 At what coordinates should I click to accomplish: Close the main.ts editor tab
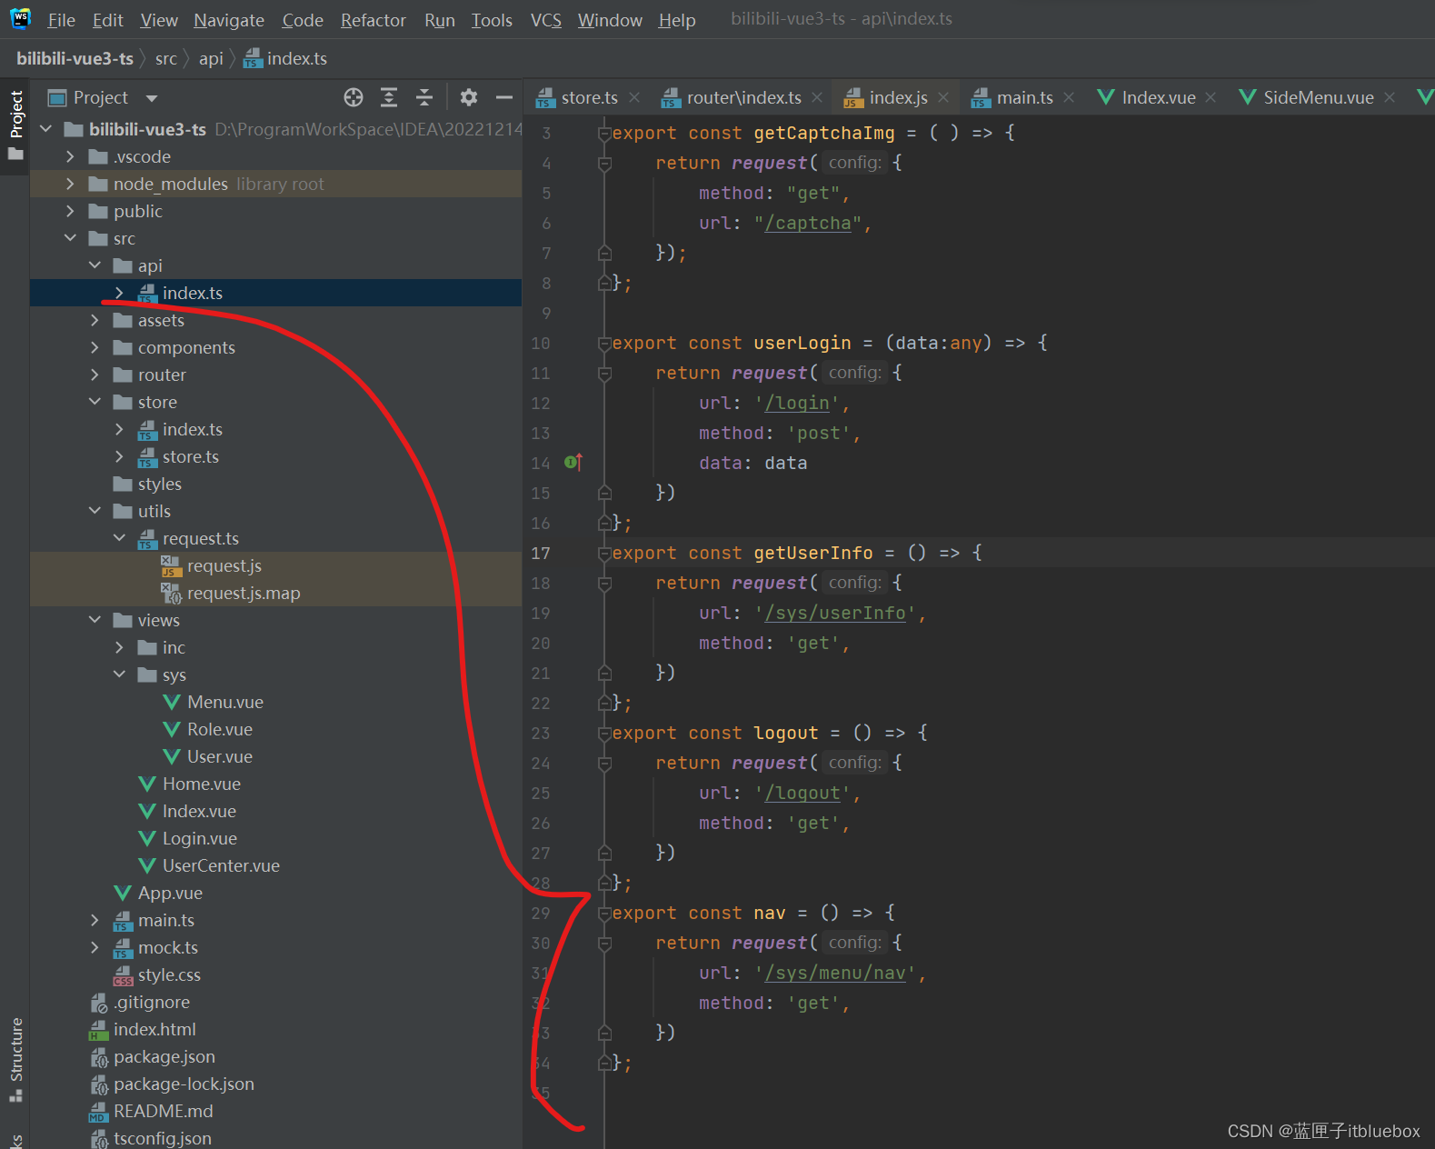point(1069,97)
